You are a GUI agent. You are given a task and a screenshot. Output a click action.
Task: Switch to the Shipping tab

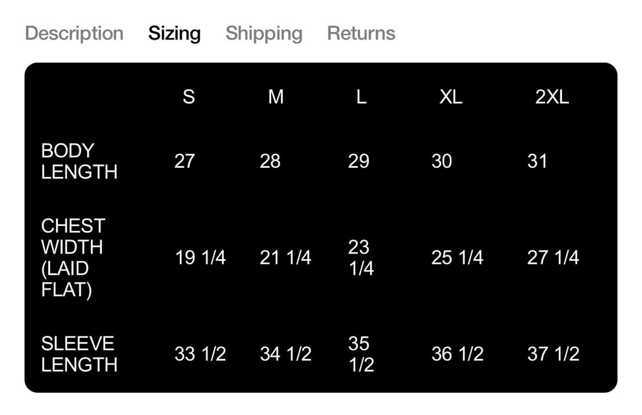(264, 33)
